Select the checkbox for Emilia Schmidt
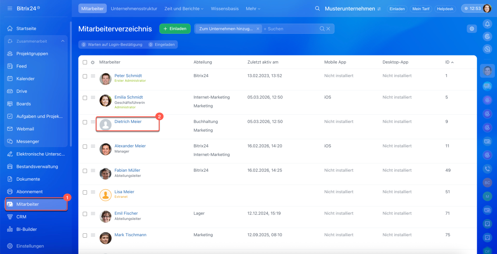 coord(85,98)
